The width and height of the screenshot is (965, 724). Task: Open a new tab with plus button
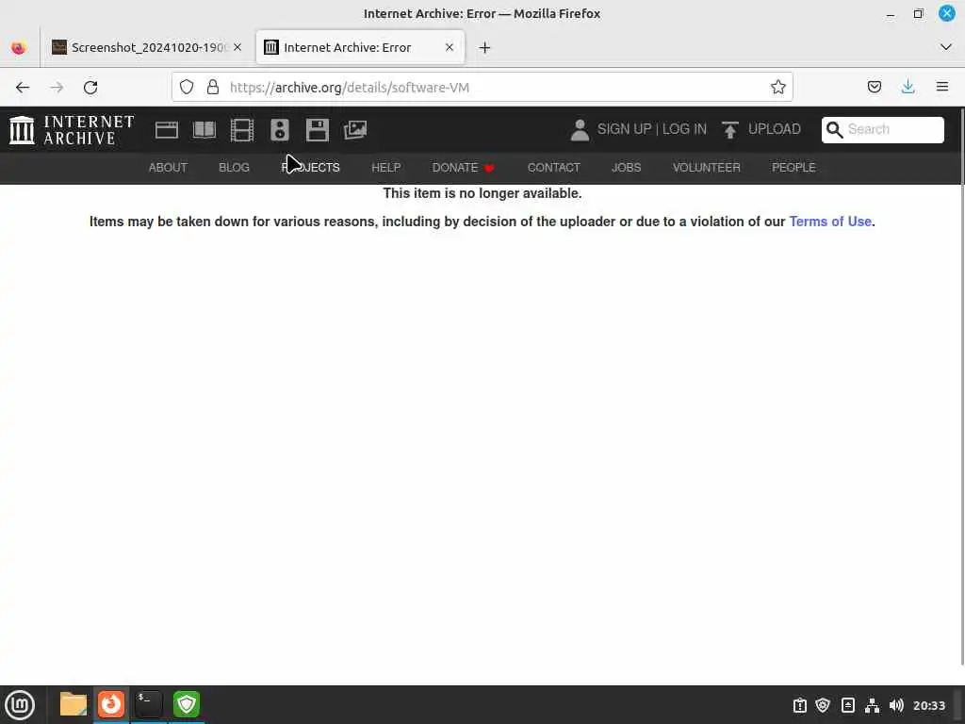click(x=485, y=47)
